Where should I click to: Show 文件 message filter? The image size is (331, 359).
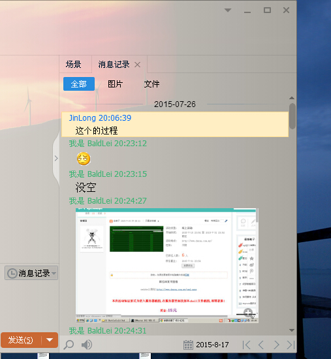pos(151,84)
